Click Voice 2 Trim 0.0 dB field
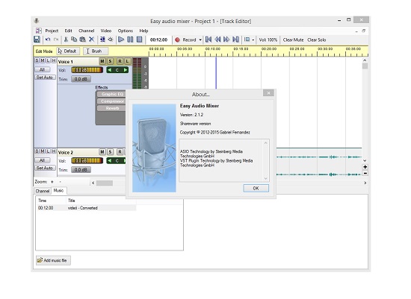 pyautogui.click(x=81, y=169)
